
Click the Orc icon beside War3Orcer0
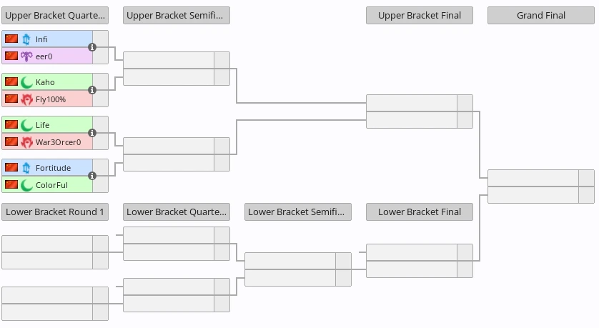(x=26, y=141)
